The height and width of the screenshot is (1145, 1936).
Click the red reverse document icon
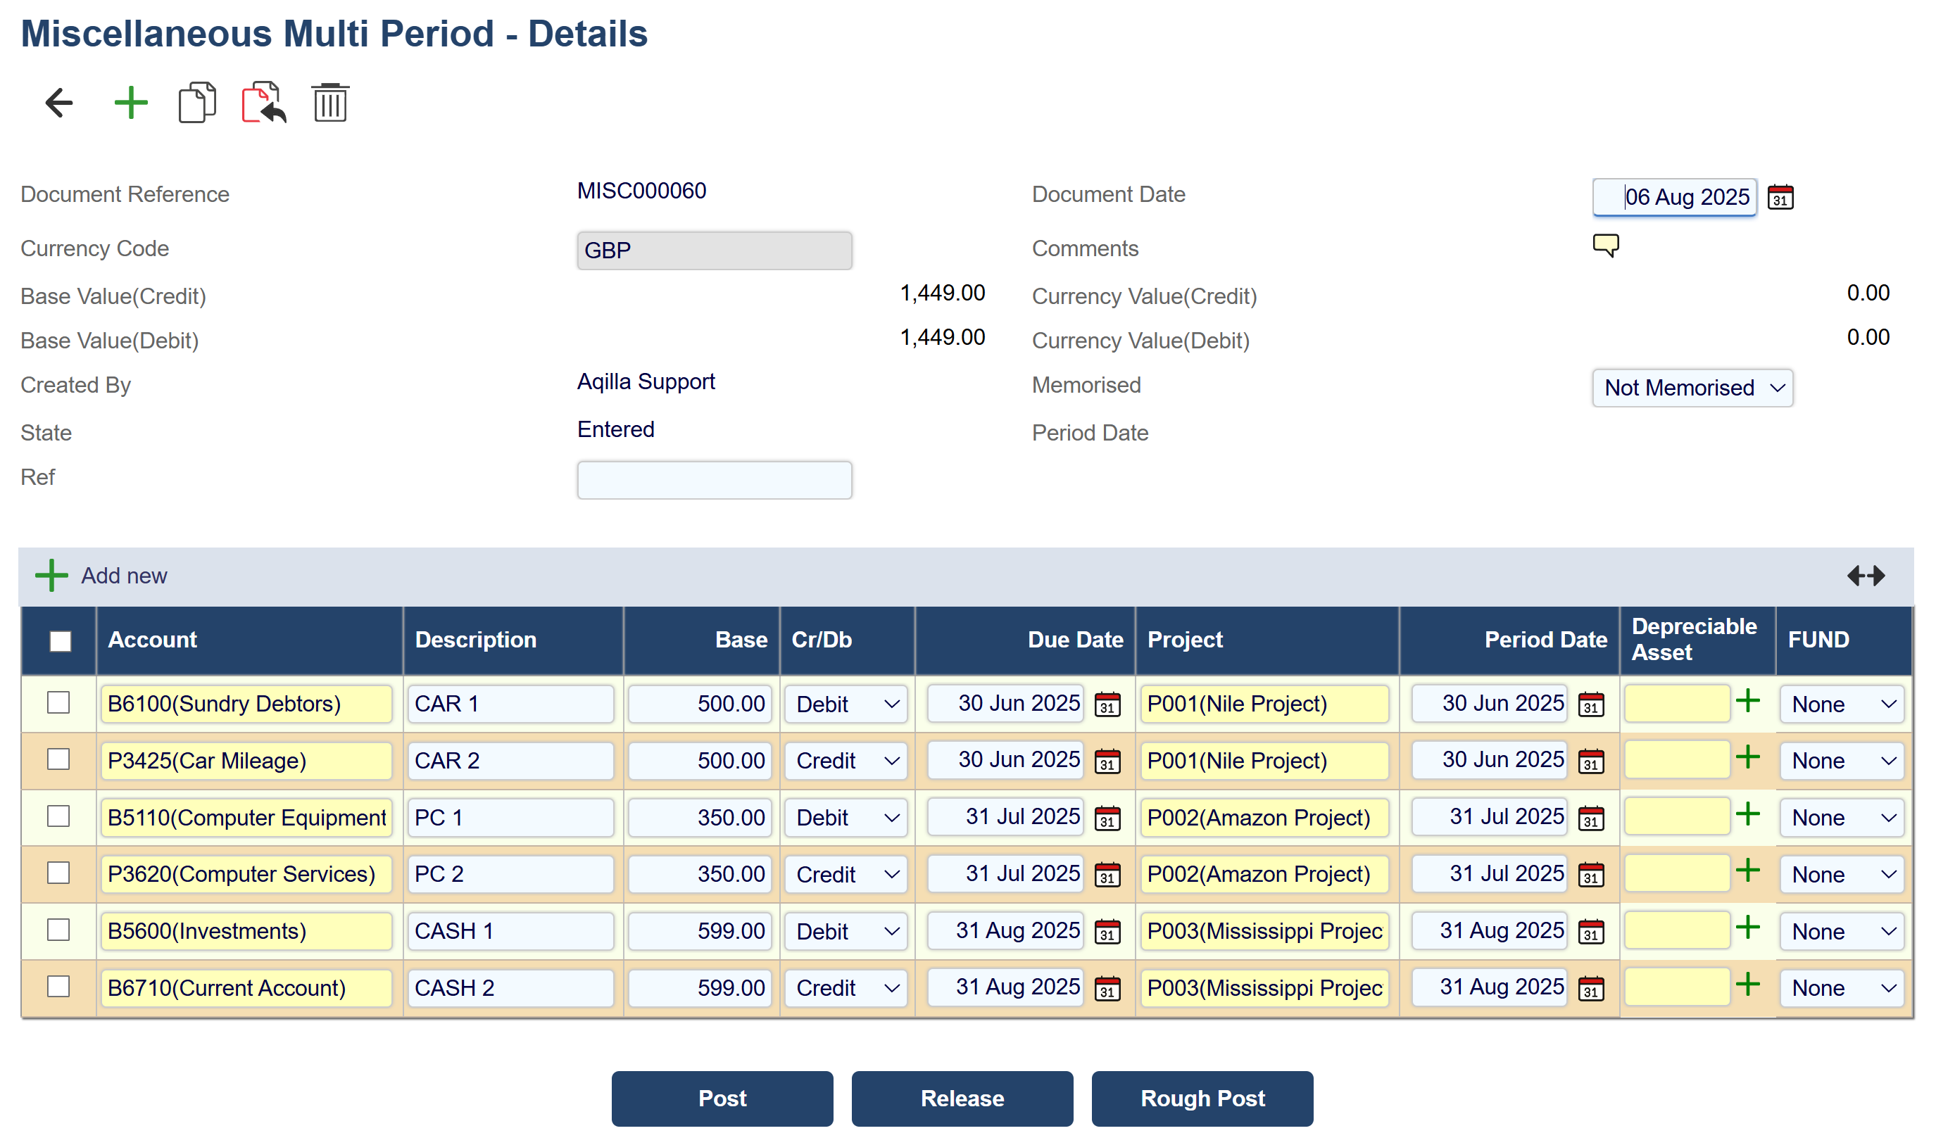pyautogui.click(x=263, y=103)
